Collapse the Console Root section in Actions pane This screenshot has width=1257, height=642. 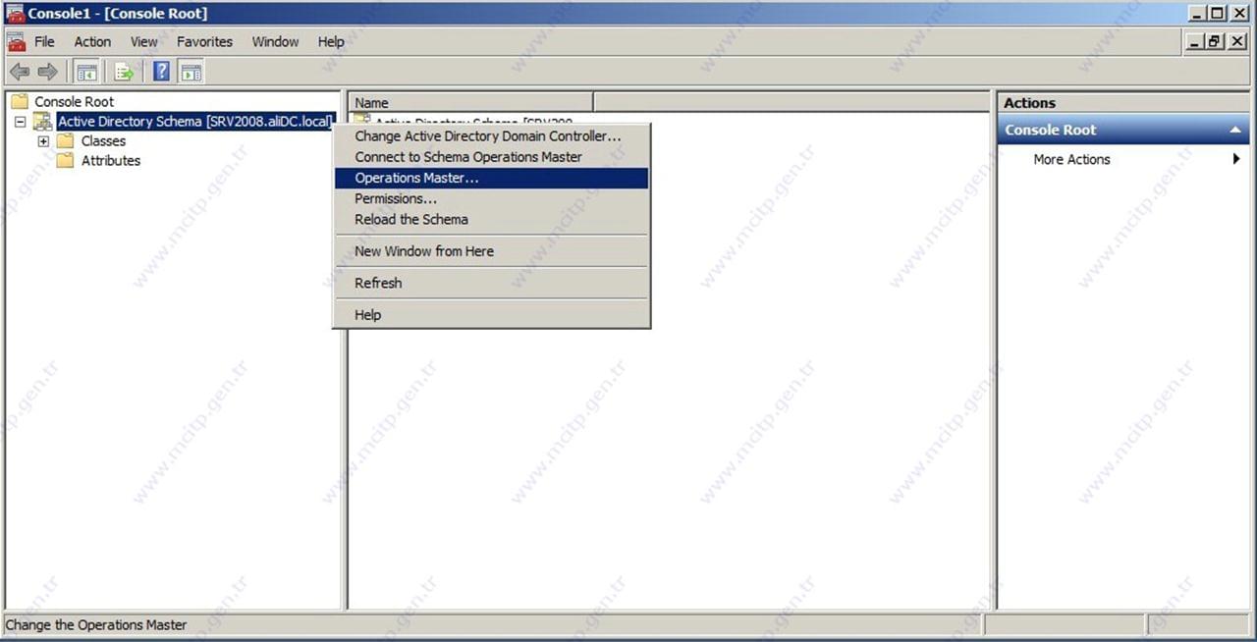pyautogui.click(x=1234, y=131)
